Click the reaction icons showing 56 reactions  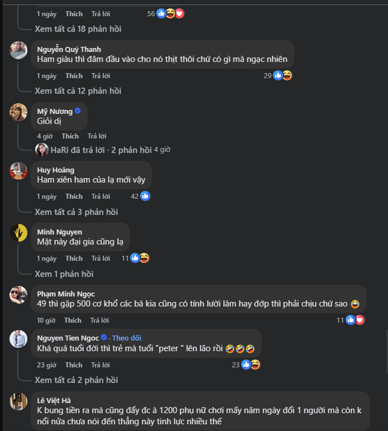pos(170,13)
